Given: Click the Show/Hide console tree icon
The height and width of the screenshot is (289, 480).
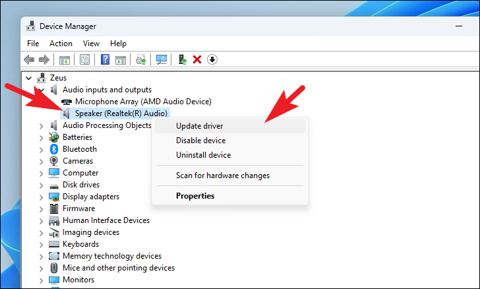Looking at the screenshot, I should tap(65, 59).
